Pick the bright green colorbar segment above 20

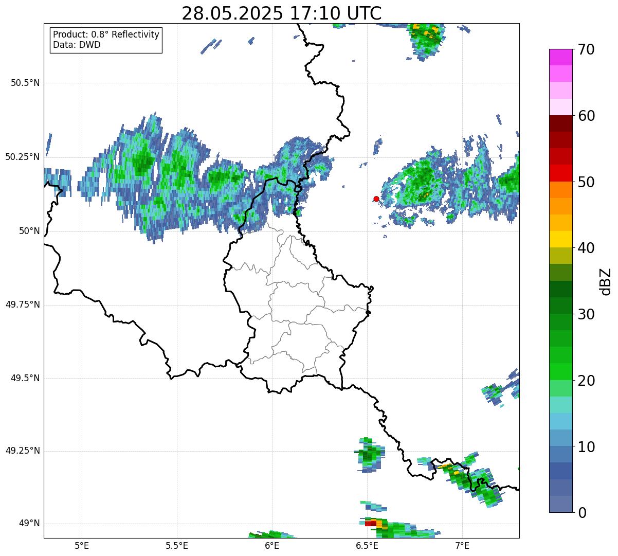[x=561, y=372]
